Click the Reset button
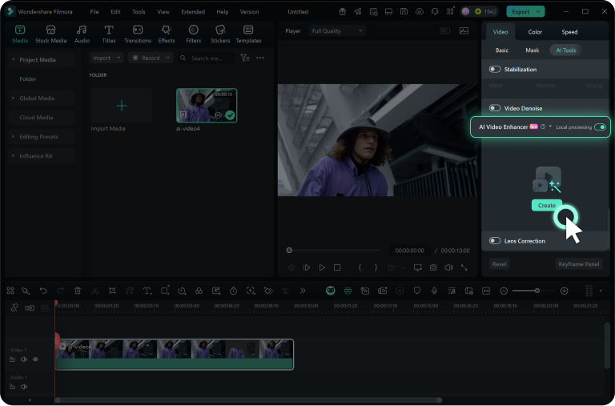The height and width of the screenshot is (406, 615). (x=500, y=264)
